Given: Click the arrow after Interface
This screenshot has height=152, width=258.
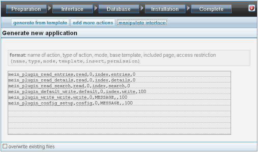Looking at the screenshot, I should click(96, 8).
